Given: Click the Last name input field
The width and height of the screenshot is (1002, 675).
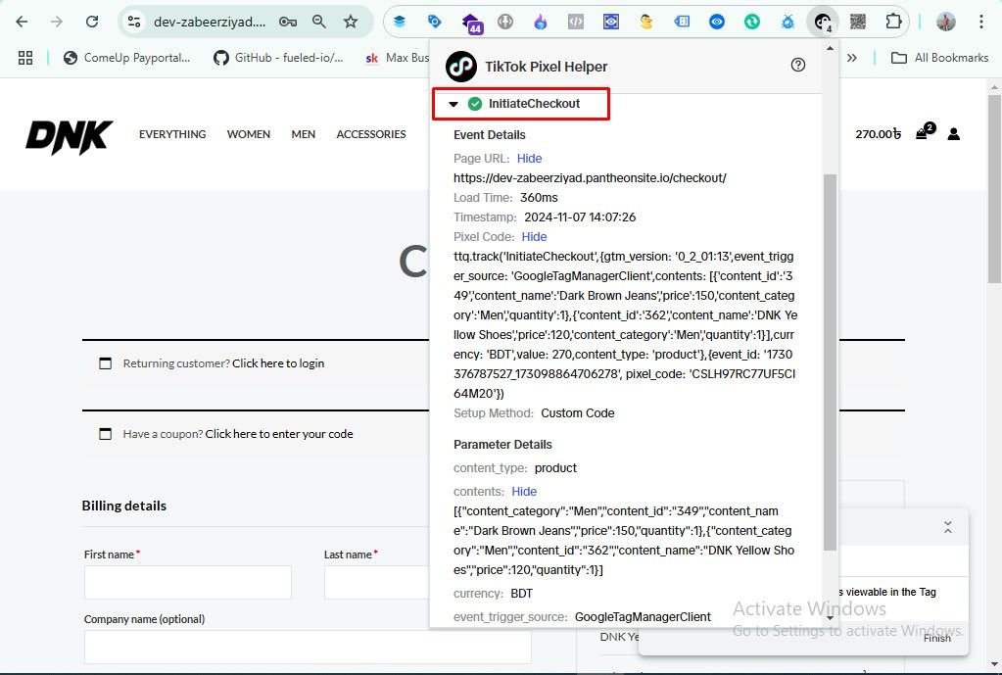Looking at the screenshot, I should pos(377,582).
